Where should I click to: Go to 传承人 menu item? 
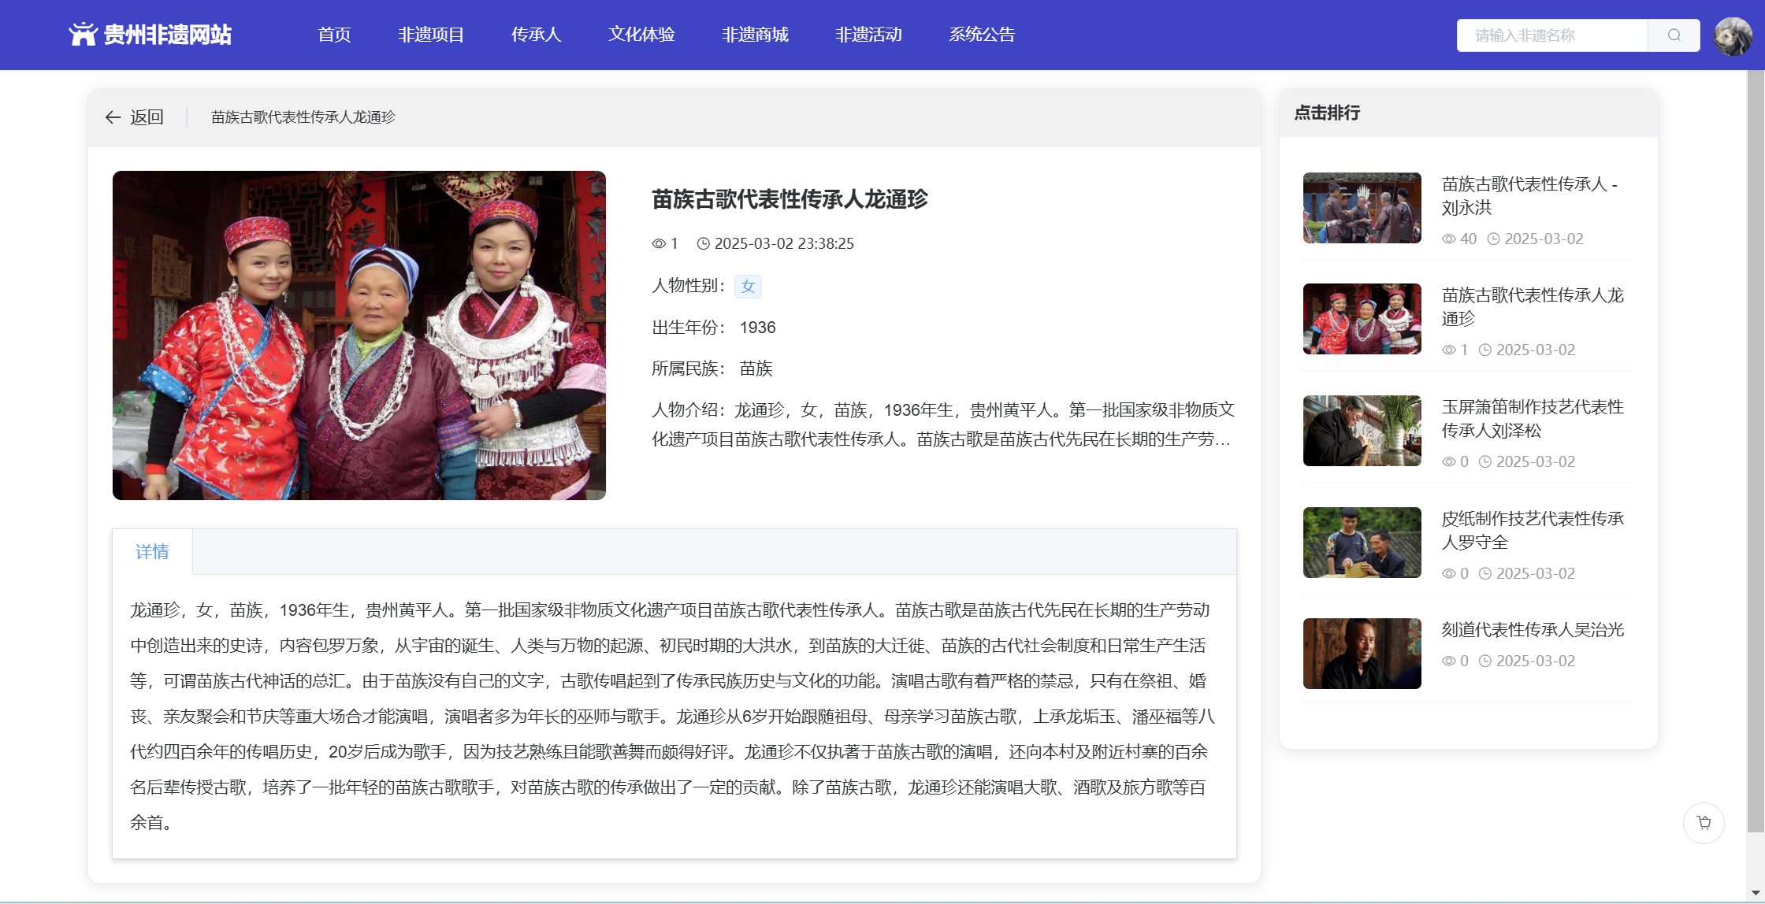pyautogui.click(x=536, y=35)
